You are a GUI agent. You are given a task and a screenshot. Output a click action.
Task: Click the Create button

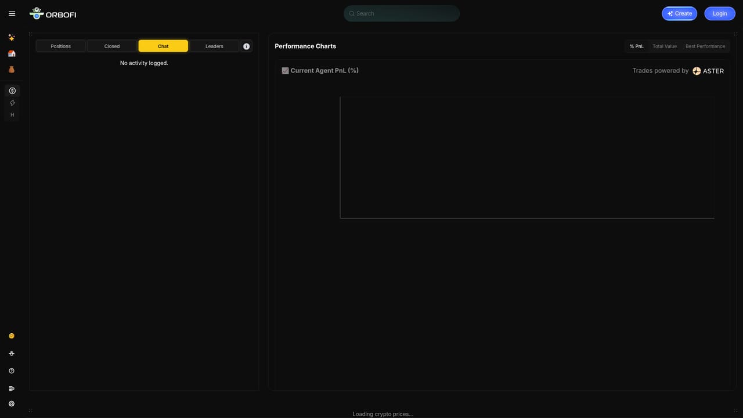(x=679, y=13)
